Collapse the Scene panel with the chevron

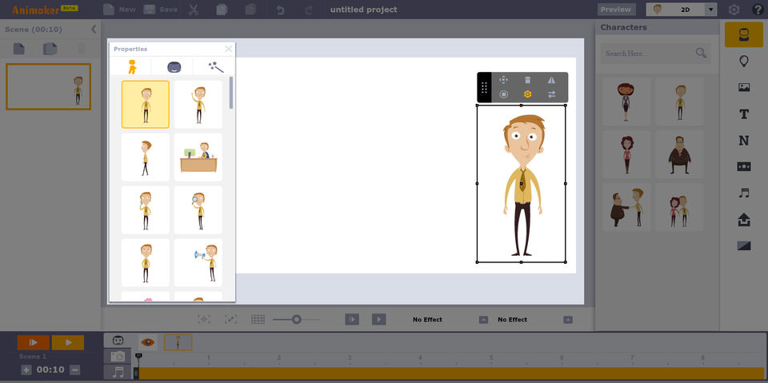coord(94,30)
